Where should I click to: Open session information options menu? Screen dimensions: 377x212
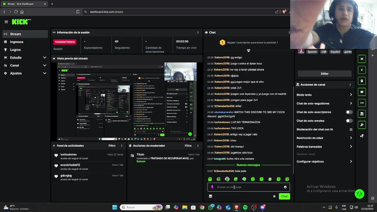[198, 32]
